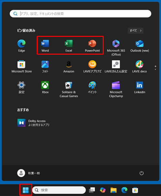
Task: Open Outlook (new) from pinned apps
Action: click(140, 46)
